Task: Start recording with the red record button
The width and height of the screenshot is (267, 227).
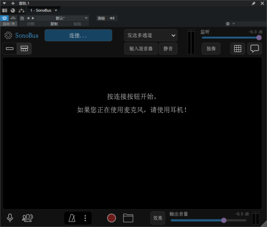Action: point(111,218)
